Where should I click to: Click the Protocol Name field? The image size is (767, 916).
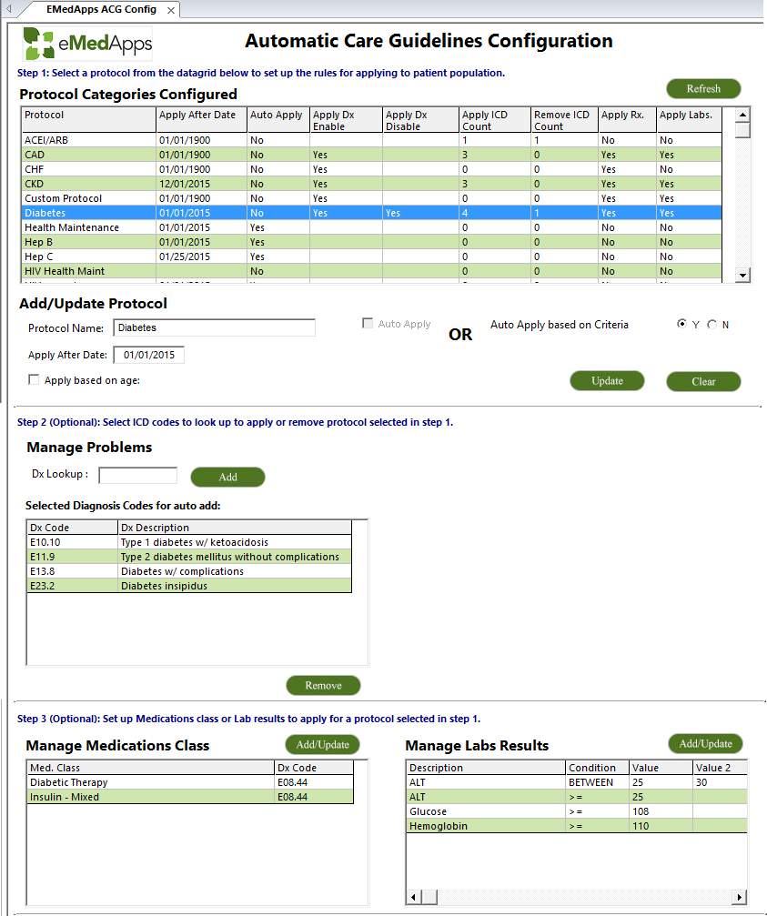coord(215,327)
